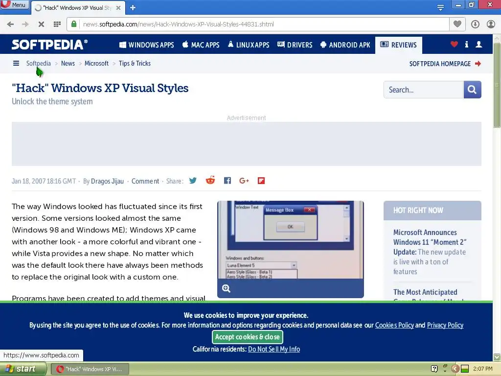501x376 pixels.
Task: Open author Dragos Jijau link
Action: tap(107, 181)
